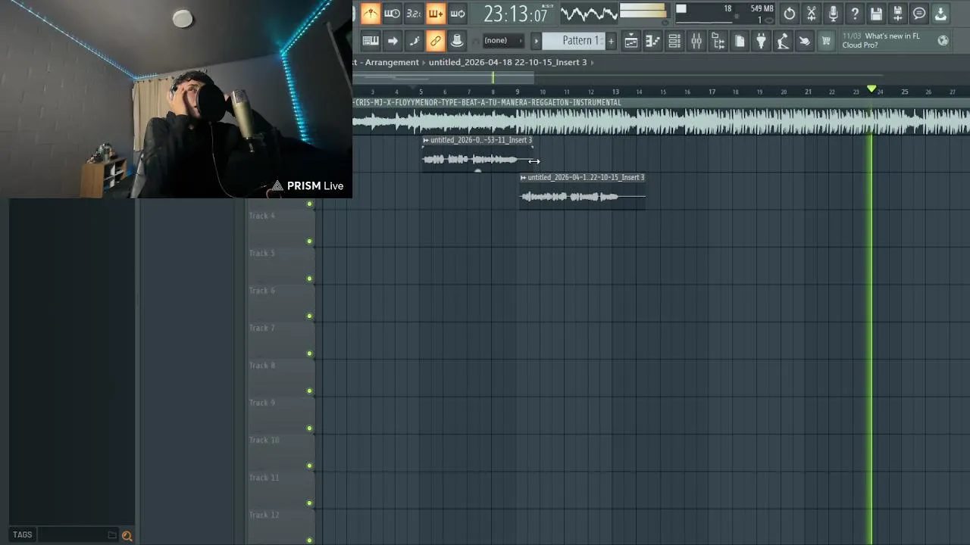Click the oscilloscope waveform display

589,14
